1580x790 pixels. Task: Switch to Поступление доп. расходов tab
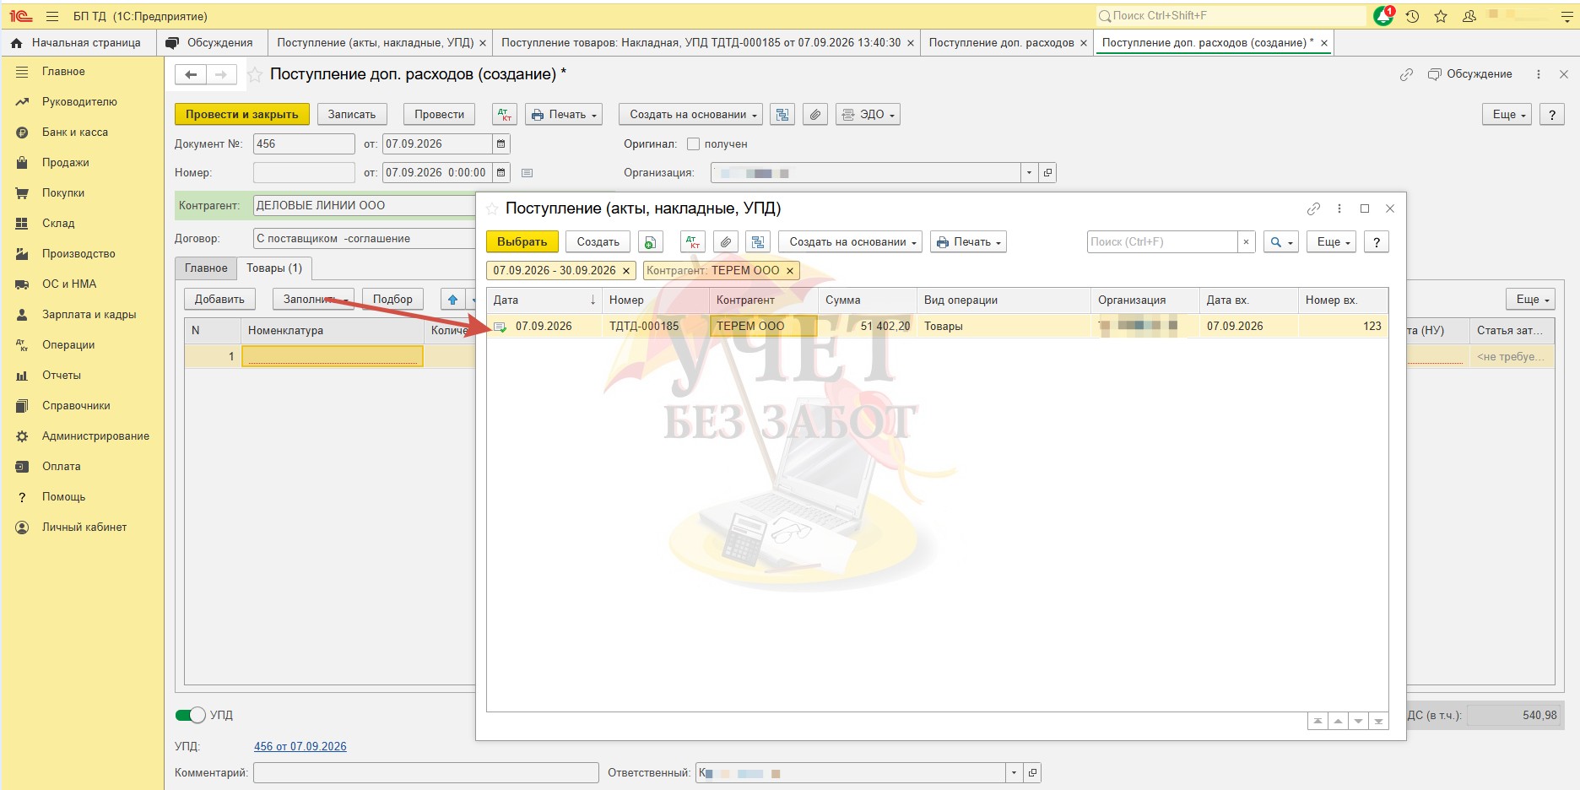(1001, 42)
